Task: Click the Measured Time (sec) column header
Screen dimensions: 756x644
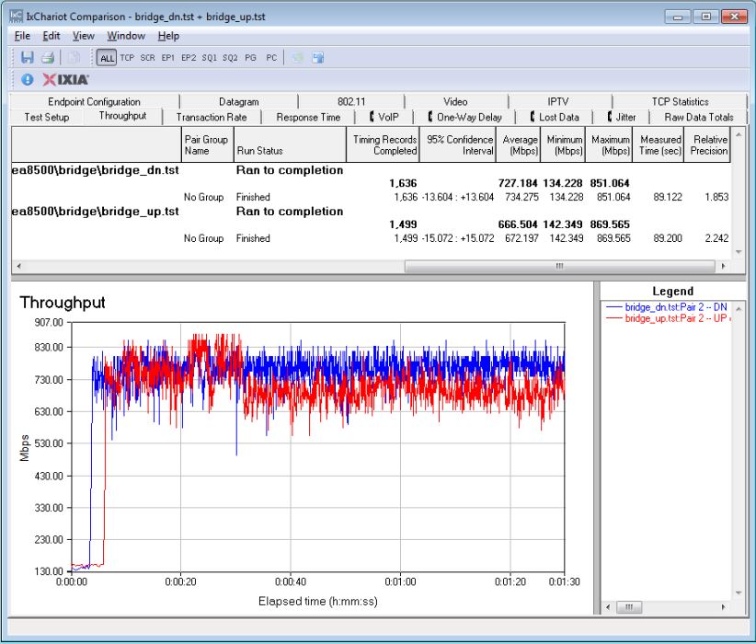Action: point(659,144)
